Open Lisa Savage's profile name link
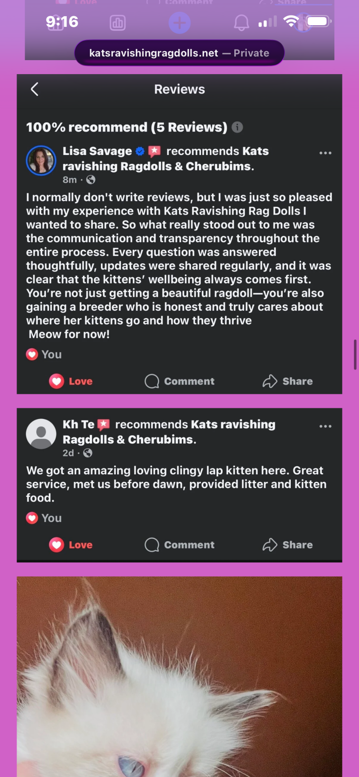This screenshot has height=777, width=359. tap(97, 151)
